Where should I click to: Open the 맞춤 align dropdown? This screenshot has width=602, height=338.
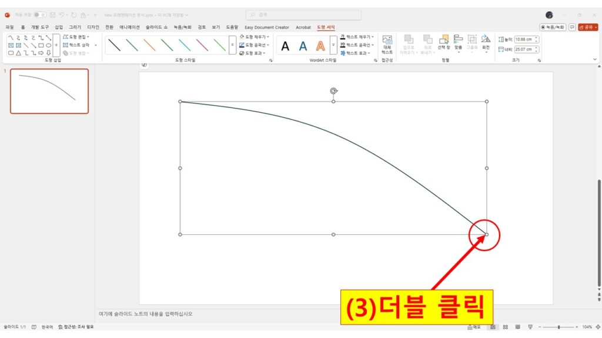coord(458,43)
